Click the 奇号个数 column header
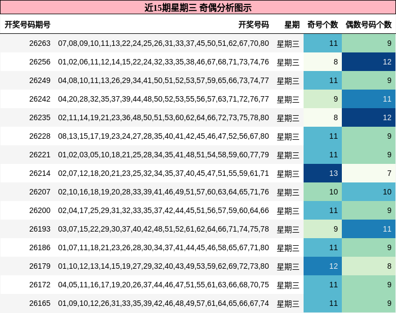Screen dimensions: 396x313 coord(323,25)
